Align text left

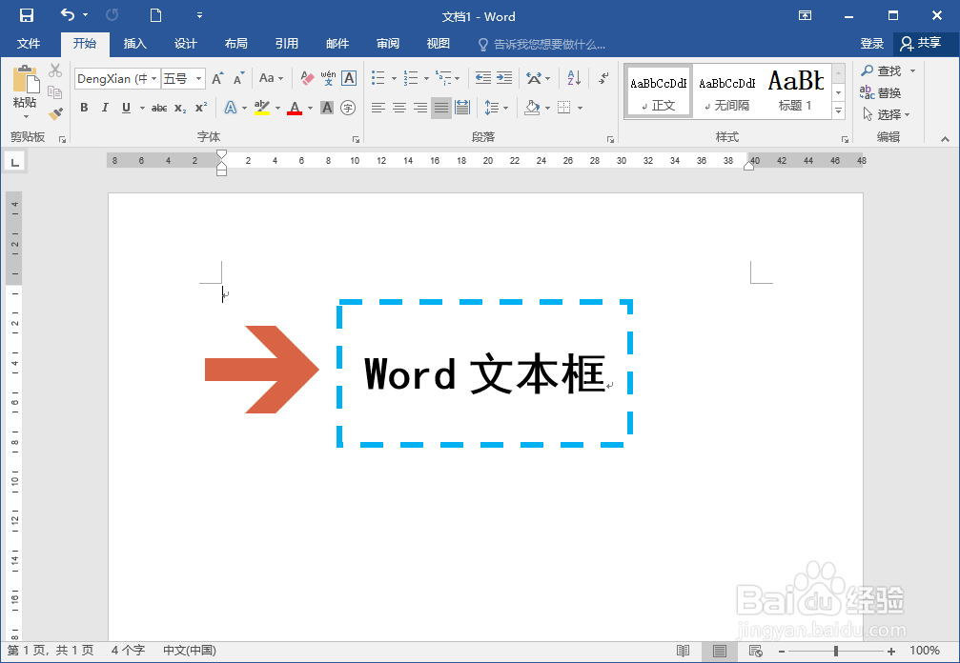tap(378, 109)
